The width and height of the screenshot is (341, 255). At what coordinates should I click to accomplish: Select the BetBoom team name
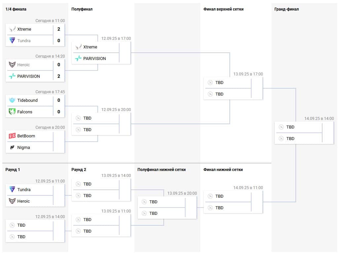pos(26,136)
